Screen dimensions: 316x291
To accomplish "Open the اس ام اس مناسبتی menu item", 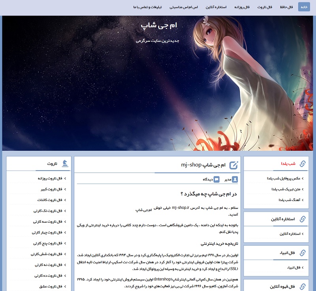I will coord(184,7).
